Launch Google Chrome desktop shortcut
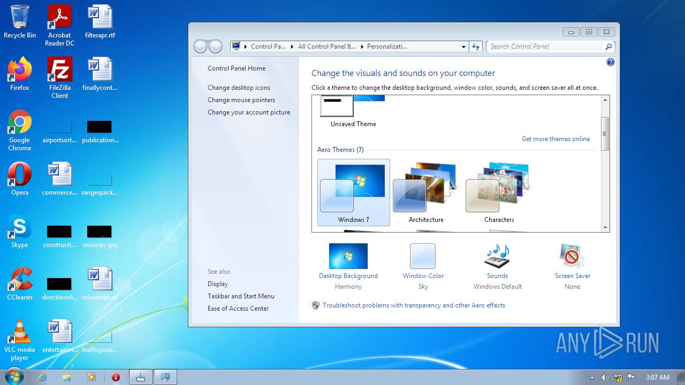This screenshot has height=385, width=685. [20, 130]
